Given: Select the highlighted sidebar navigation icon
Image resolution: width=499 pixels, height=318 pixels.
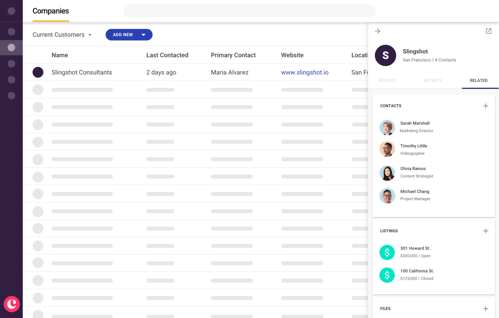Looking at the screenshot, I should 11,47.
